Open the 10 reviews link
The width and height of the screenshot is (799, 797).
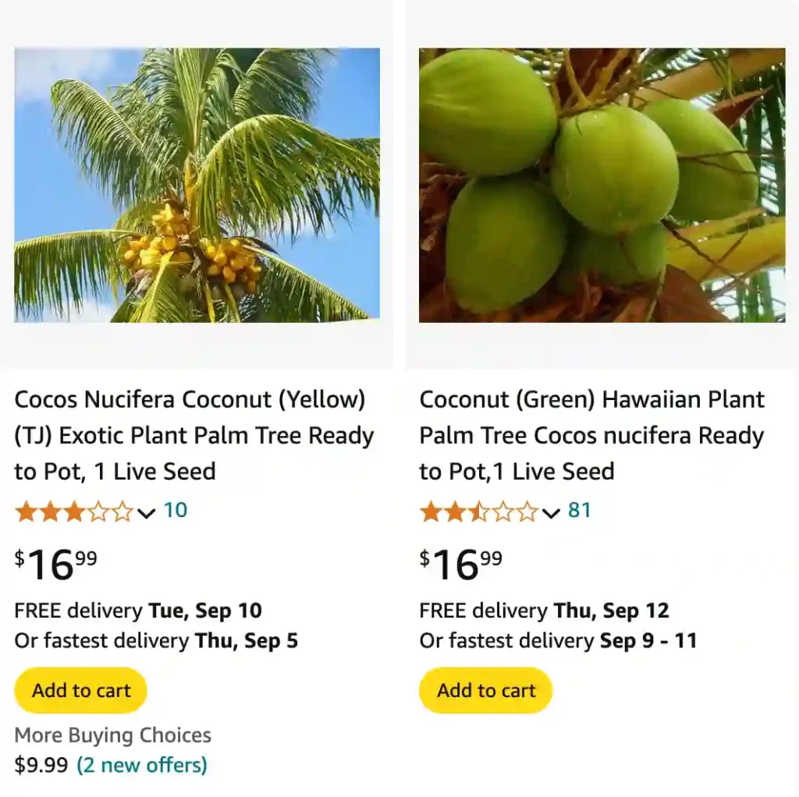(176, 511)
